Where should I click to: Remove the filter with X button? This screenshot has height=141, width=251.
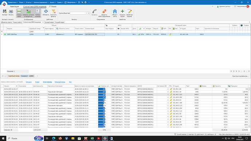[x=3, y=76]
